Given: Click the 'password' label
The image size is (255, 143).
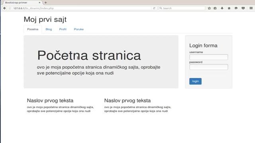Looking at the screenshot, I should [x=196, y=62].
